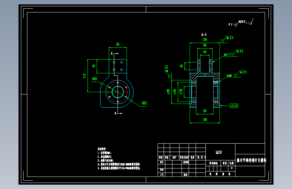Click the 60 width dimension above left view
This screenshot has height=189, width=292.
(118, 44)
